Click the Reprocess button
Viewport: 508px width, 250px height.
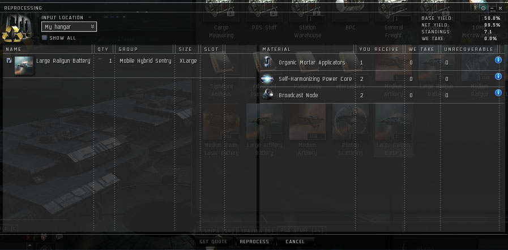pyautogui.click(x=254, y=242)
